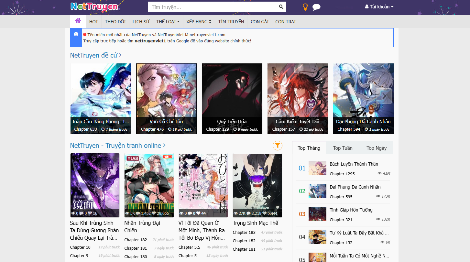Click the carousel previous arrow
The image size is (470, 262).
click(80, 96)
